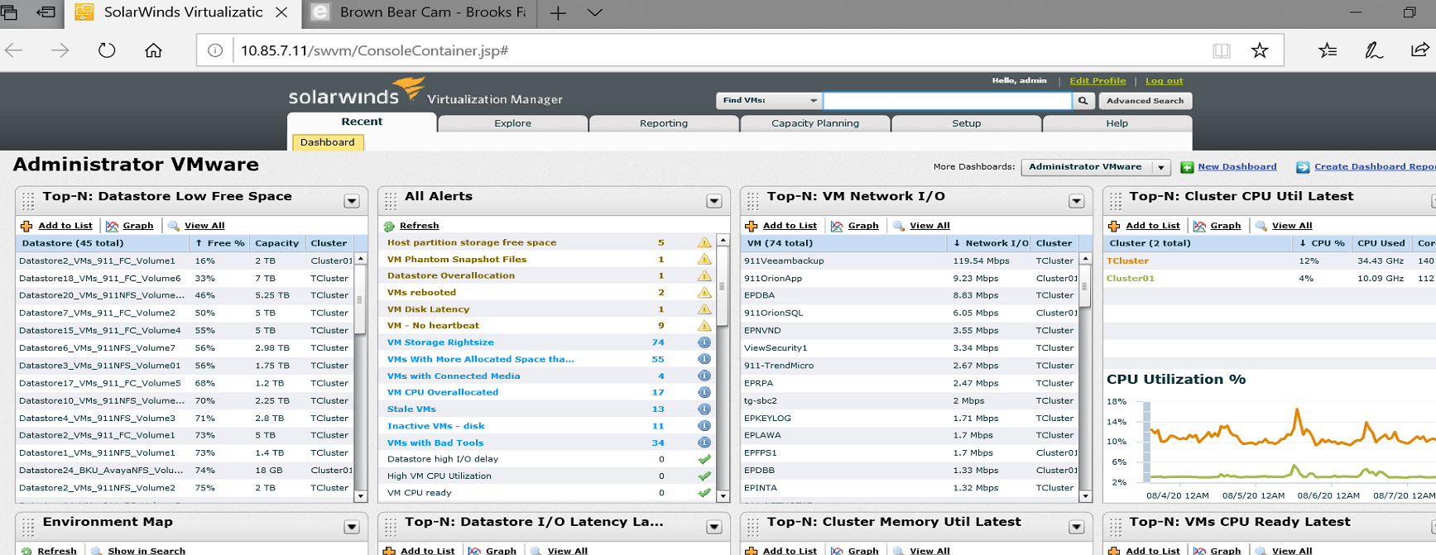Image resolution: width=1436 pixels, height=555 pixels.
Task: Click All Alerts list scrollbar down arrow
Action: [723, 496]
